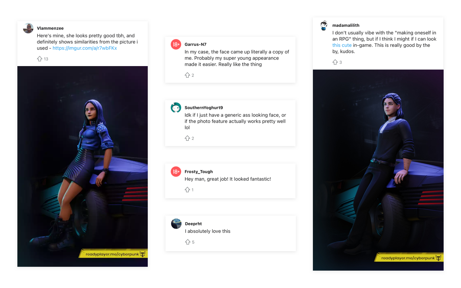
Task: Upvote Vlammenzee's comment
Action: pyautogui.click(x=40, y=59)
